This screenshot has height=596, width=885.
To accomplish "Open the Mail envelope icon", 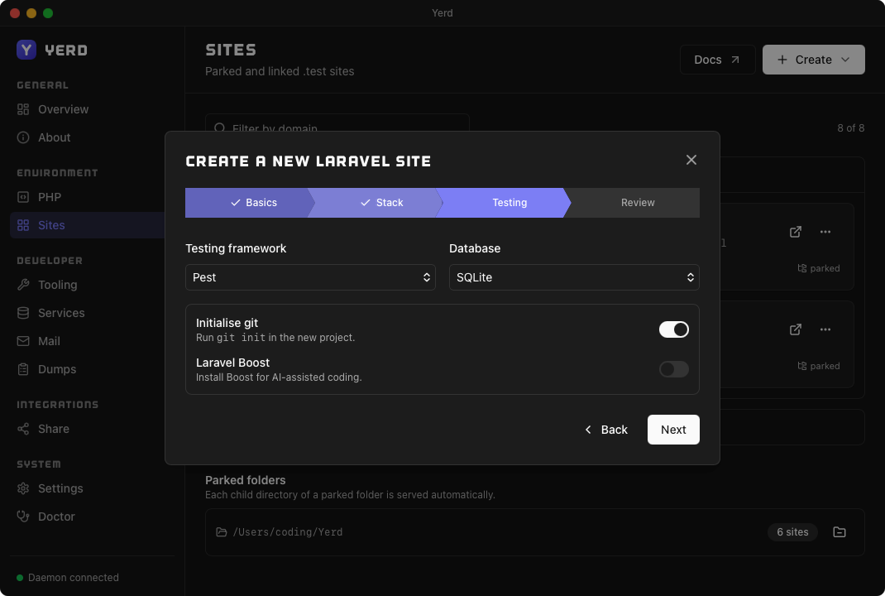I will tap(23, 341).
